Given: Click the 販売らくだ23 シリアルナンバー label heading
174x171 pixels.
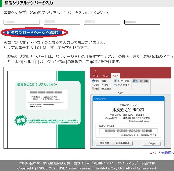Looking at the screenshot, I should coord(37,85).
